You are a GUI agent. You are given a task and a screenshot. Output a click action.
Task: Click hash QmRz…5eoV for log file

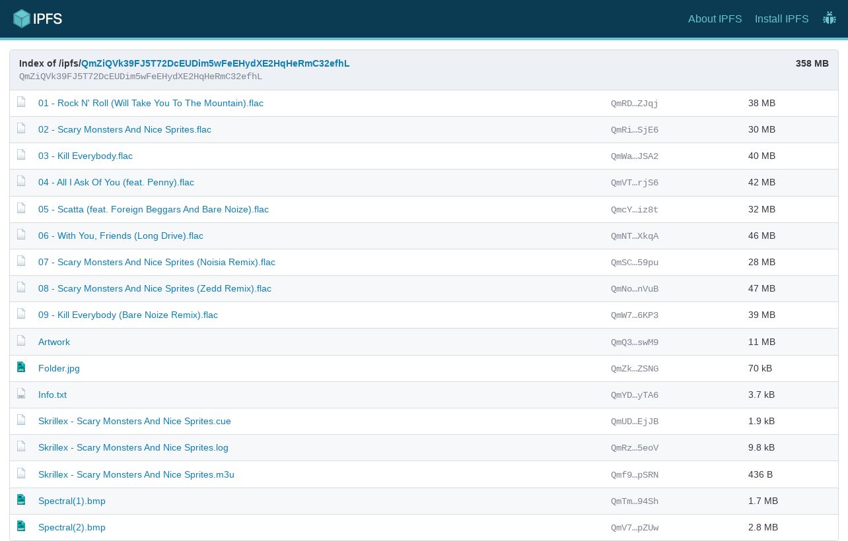pyautogui.click(x=635, y=448)
